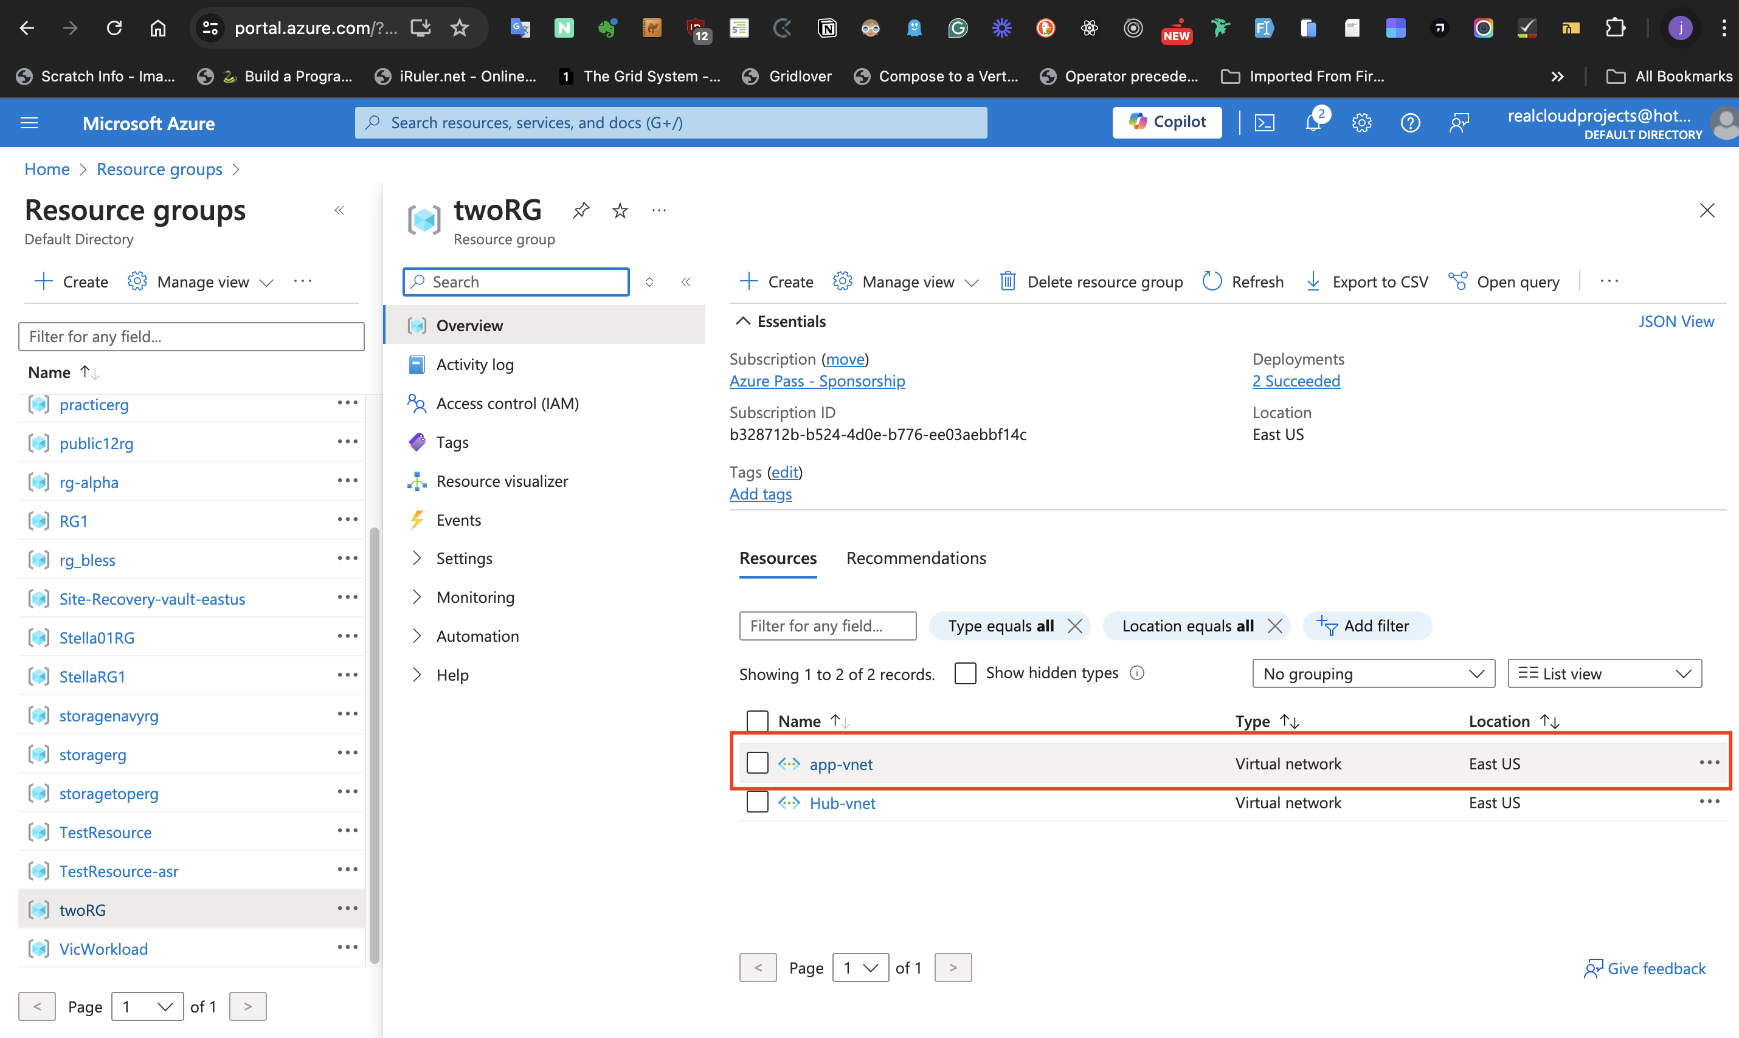Click the top search resources field
This screenshot has height=1038, width=1739.
pyautogui.click(x=671, y=123)
